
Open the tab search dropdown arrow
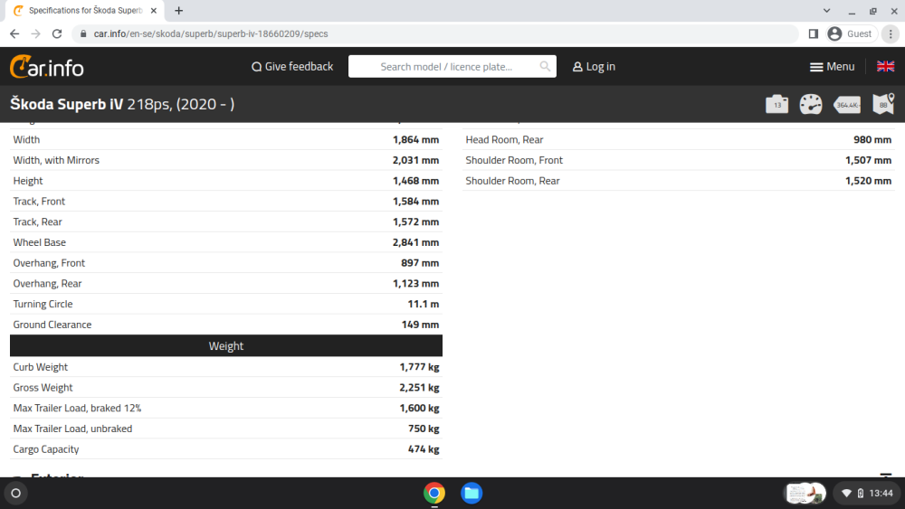(826, 10)
